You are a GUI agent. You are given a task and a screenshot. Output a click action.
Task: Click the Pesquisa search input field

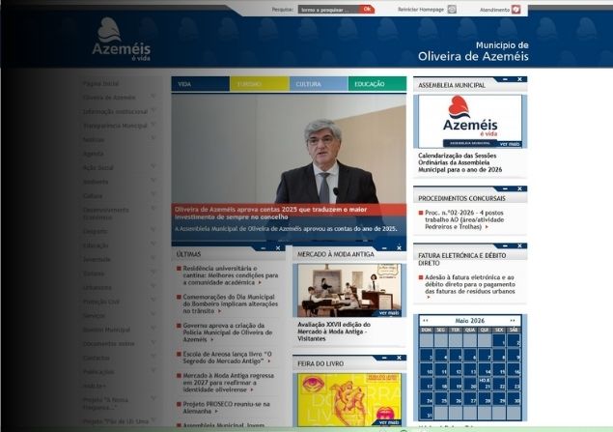coord(329,10)
